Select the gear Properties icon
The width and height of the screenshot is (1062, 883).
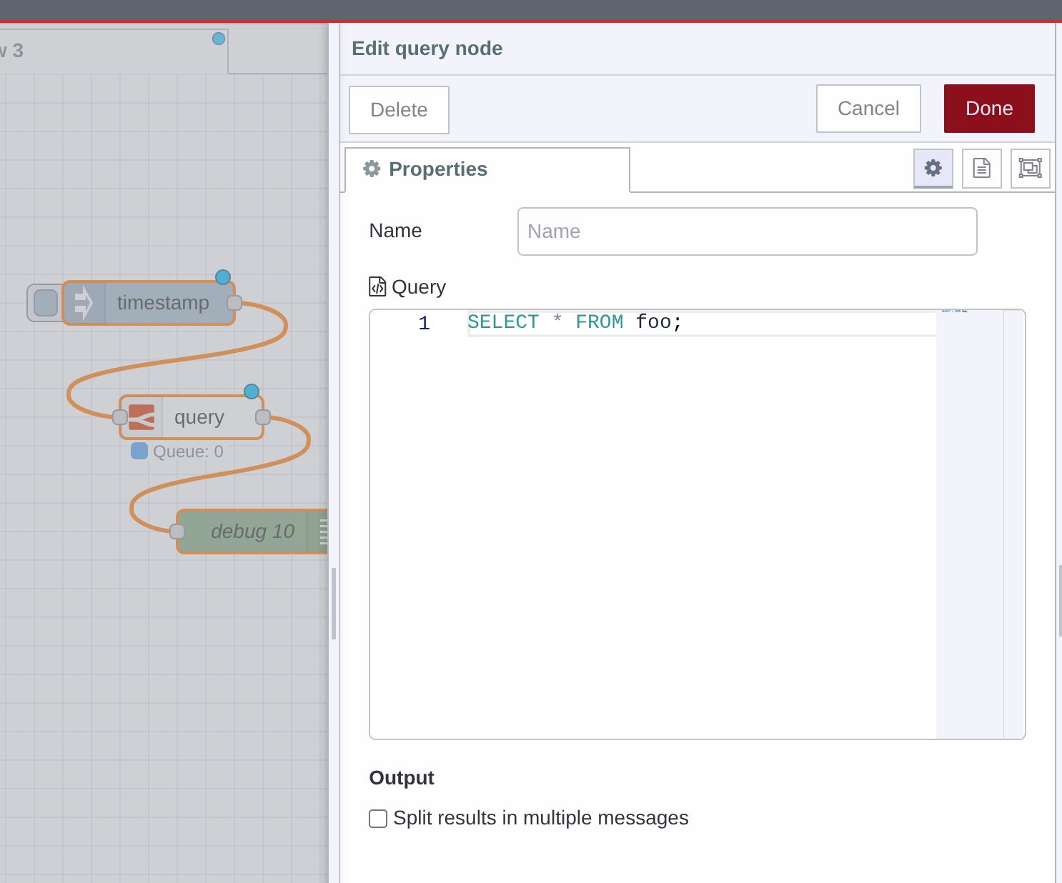933,169
